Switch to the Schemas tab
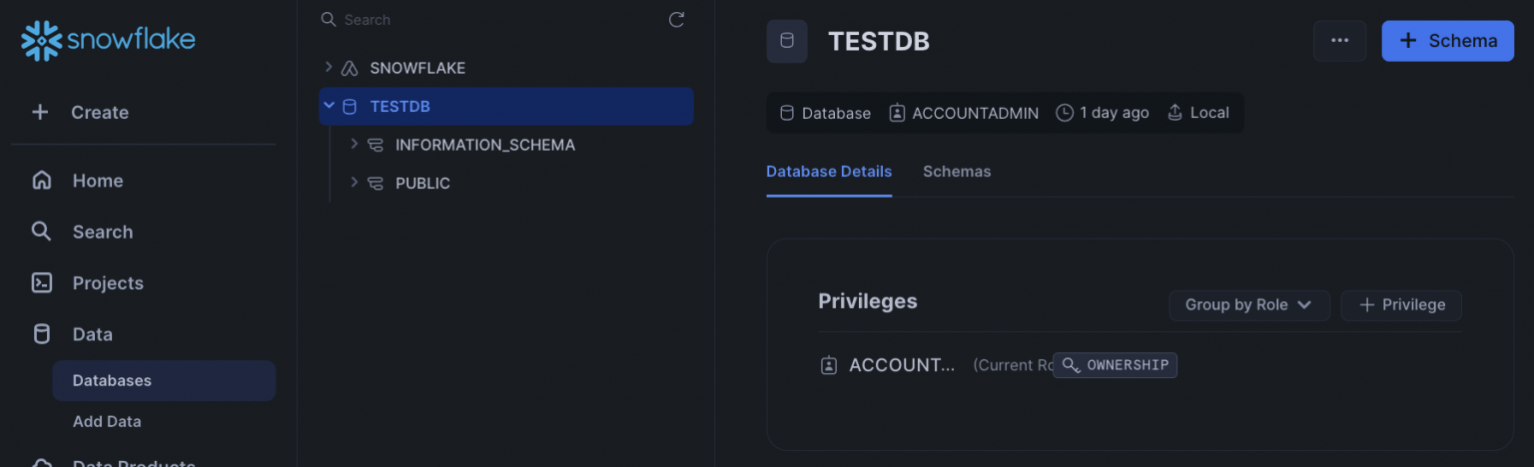The image size is (1534, 467). (x=957, y=172)
